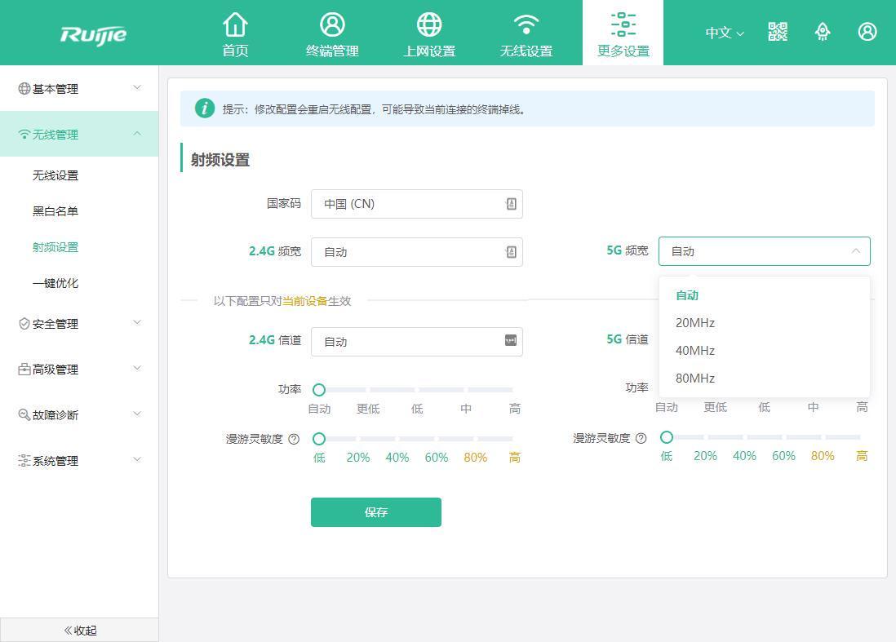Set 2.4G roaming sensitivity to 40%
The height and width of the screenshot is (642, 896).
pos(397,458)
